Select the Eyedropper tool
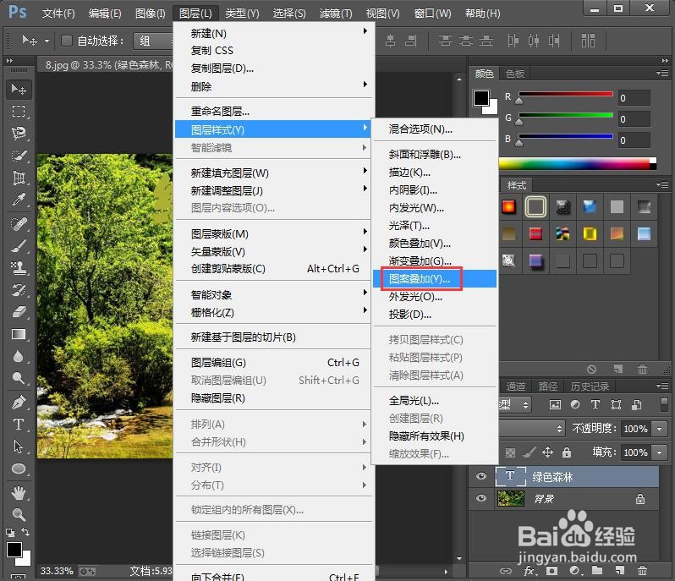This screenshot has height=581, width=675. coord(19,200)
